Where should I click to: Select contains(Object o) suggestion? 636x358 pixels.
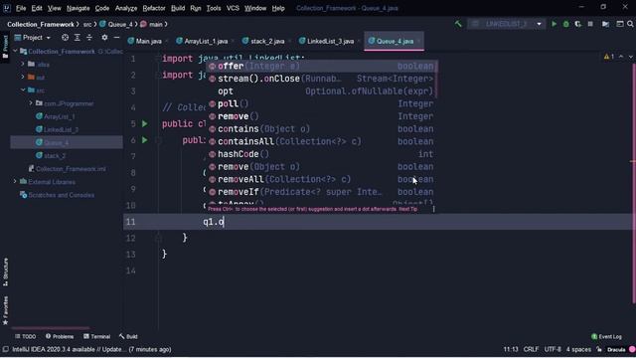tap(321, 129)
